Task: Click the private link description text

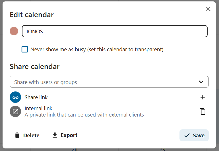Action: click(x=84, y=115)
